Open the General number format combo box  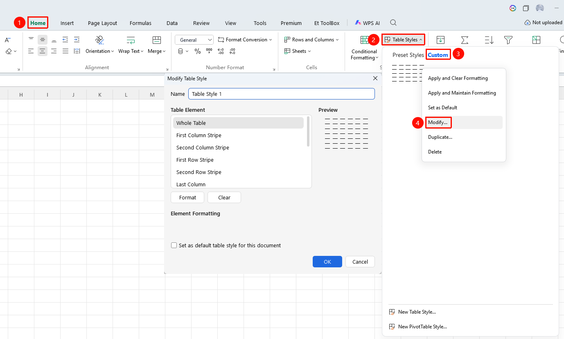[194, 40]
